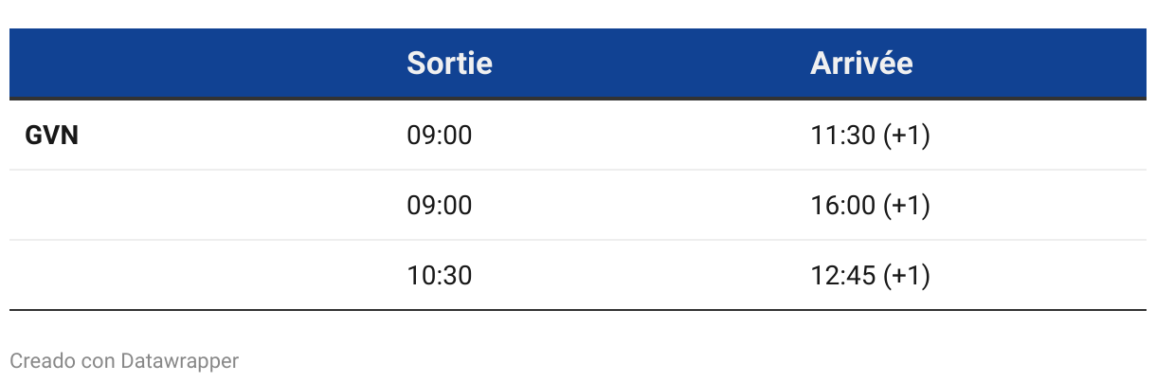The height and width of the screenshot is (383, 1156).
Task: Click the empty header cell above GVN
Action: click(190, 64)
